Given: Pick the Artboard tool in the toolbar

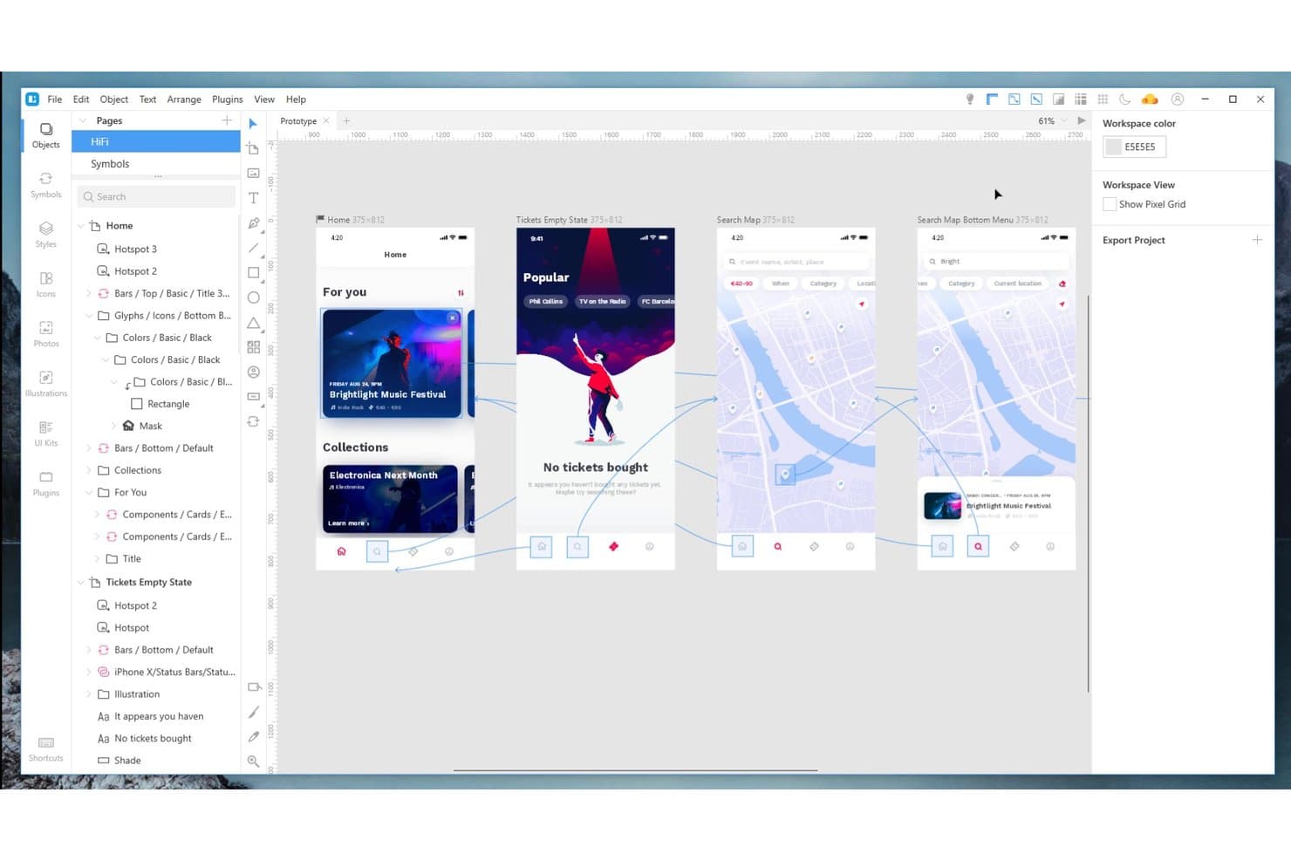Looking at the screenshot, I should click(253, 148).
